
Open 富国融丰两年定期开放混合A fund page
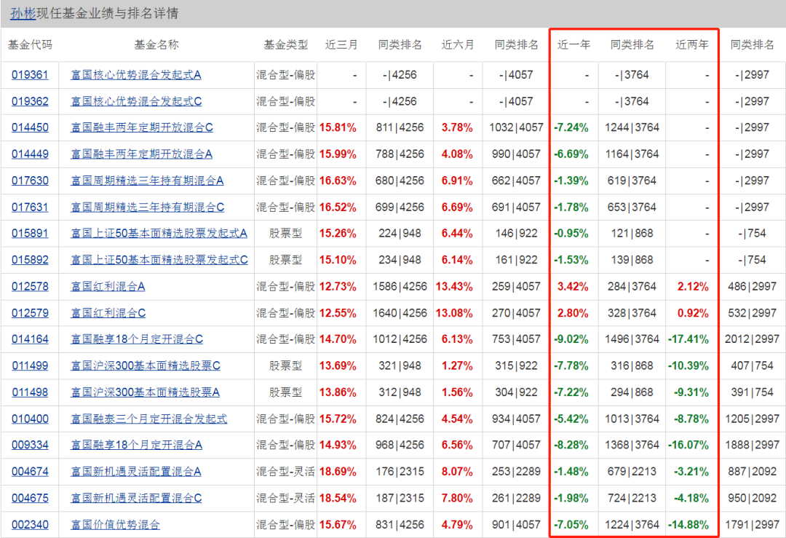(141, 154)
